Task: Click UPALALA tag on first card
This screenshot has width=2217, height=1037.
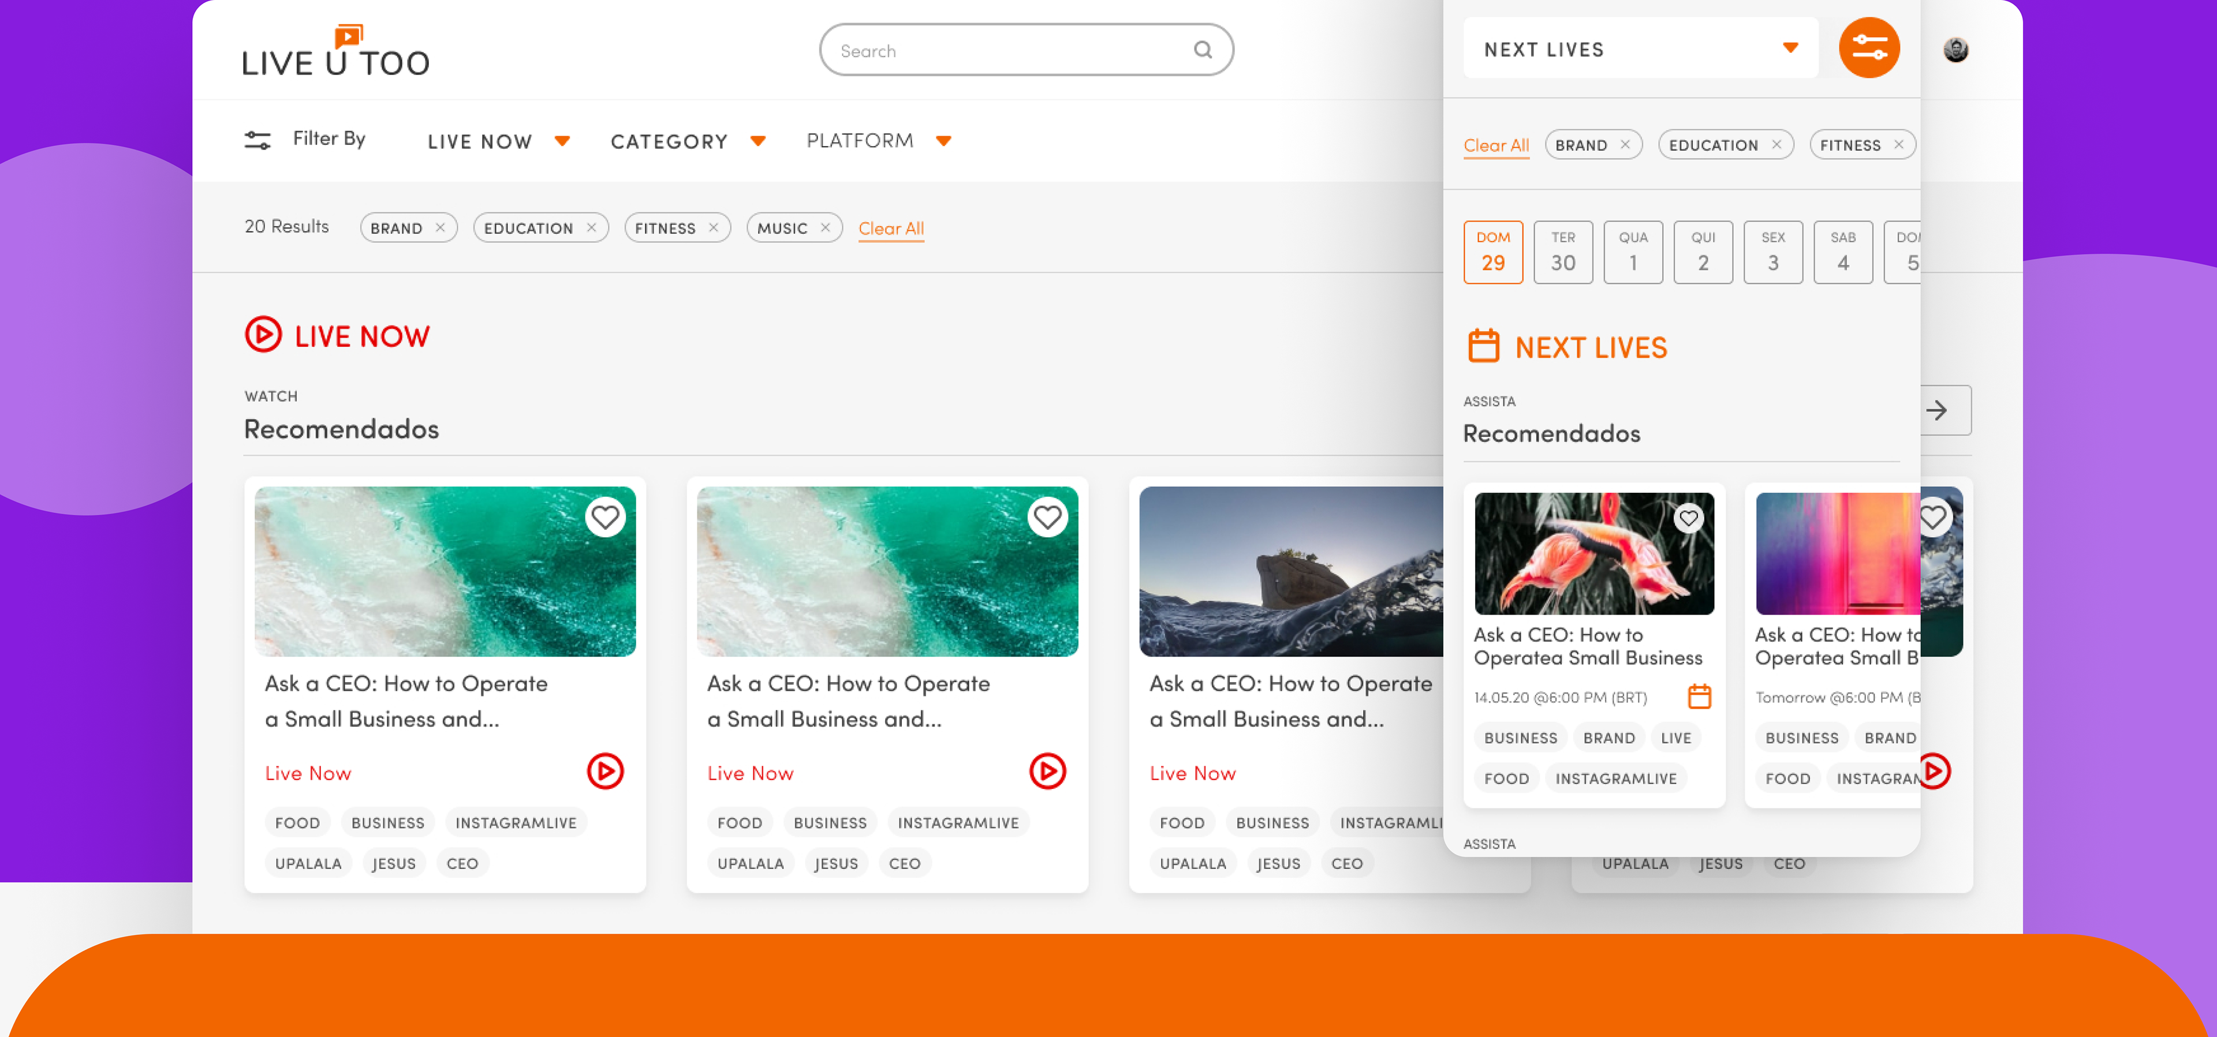Action: click(308, 863)
